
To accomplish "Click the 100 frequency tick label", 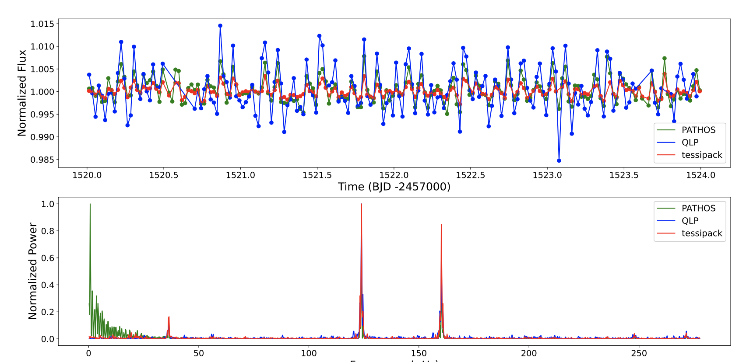I will 309,353.
